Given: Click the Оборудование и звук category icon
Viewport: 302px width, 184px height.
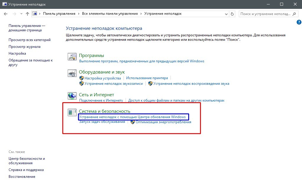Looking at the screenshot, I should (72, 73).
